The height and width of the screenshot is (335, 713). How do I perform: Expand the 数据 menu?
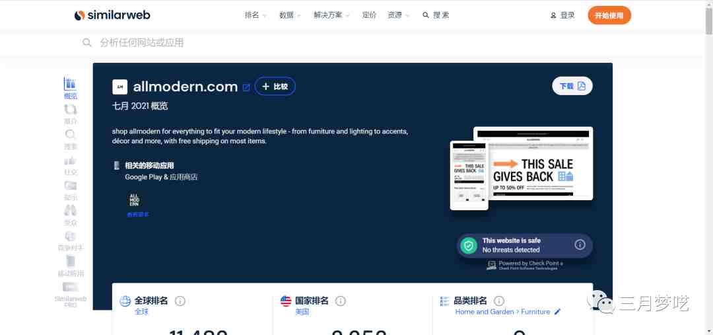pyautogui.click(x=290, y=15)
